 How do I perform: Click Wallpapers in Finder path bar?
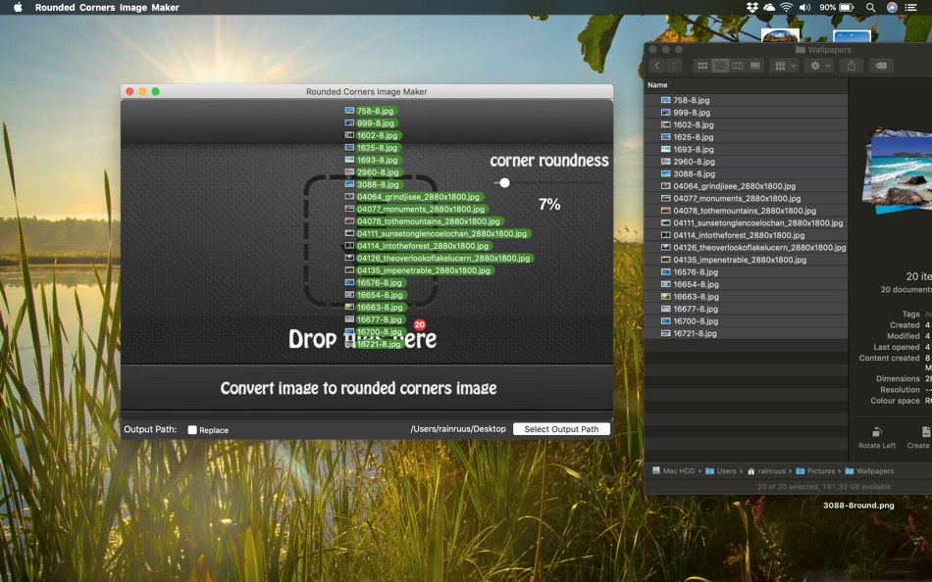(x=869, y=471)
